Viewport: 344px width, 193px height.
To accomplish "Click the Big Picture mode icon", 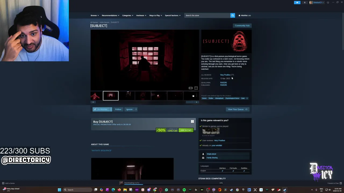I will [328, 2].
